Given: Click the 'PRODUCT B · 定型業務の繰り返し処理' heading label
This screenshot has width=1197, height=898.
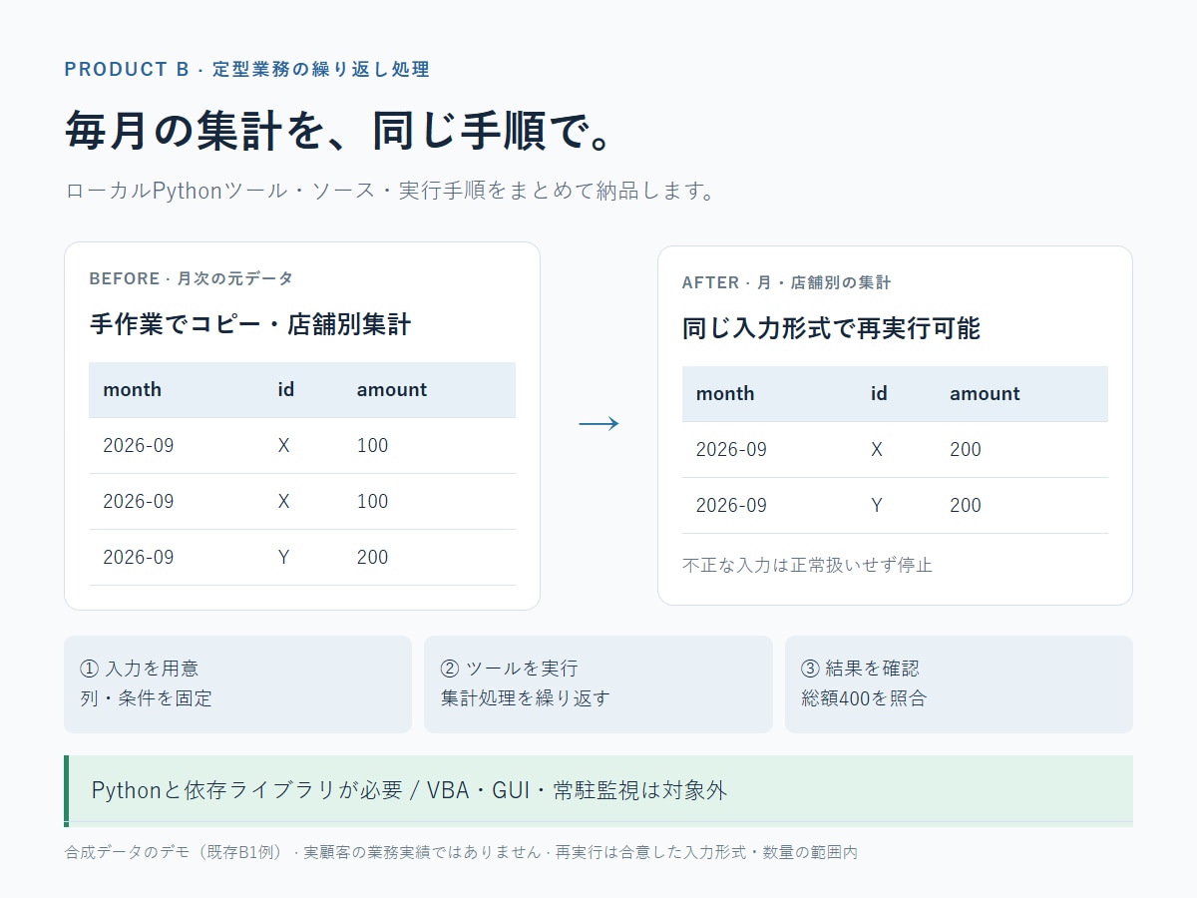Looking at the screenshot, I should [247, 69].
